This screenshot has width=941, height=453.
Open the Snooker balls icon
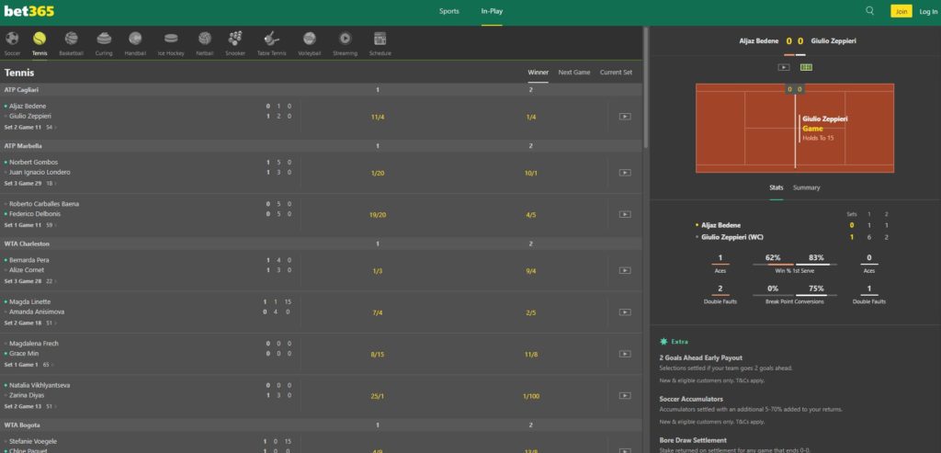[x=235, y=39]
